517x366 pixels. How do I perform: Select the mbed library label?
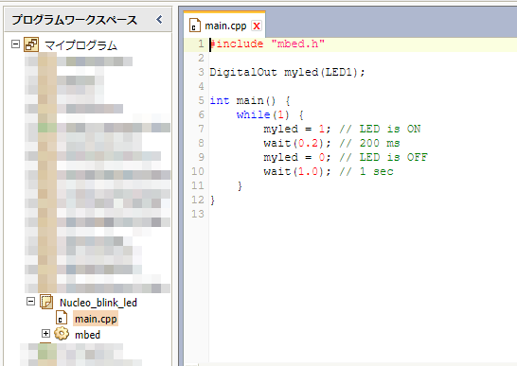point(87,335)
